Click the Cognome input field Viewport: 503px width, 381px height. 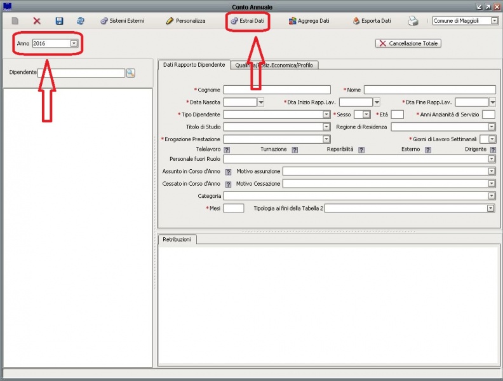point(277,90)
